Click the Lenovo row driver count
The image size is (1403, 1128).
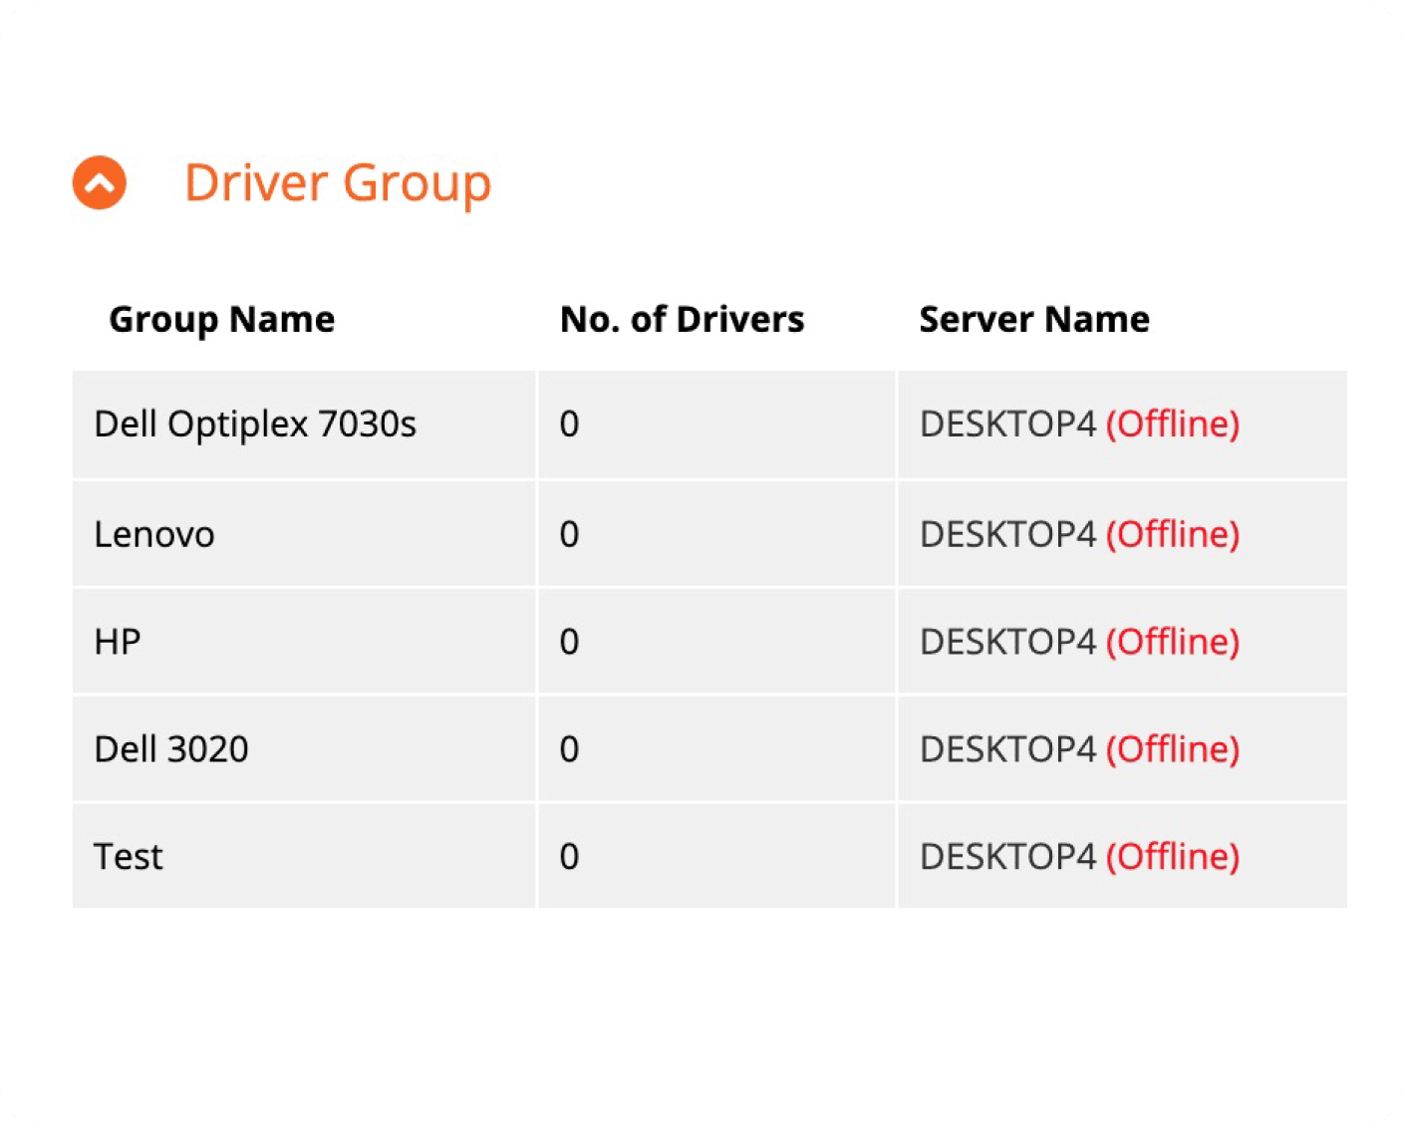569,535
